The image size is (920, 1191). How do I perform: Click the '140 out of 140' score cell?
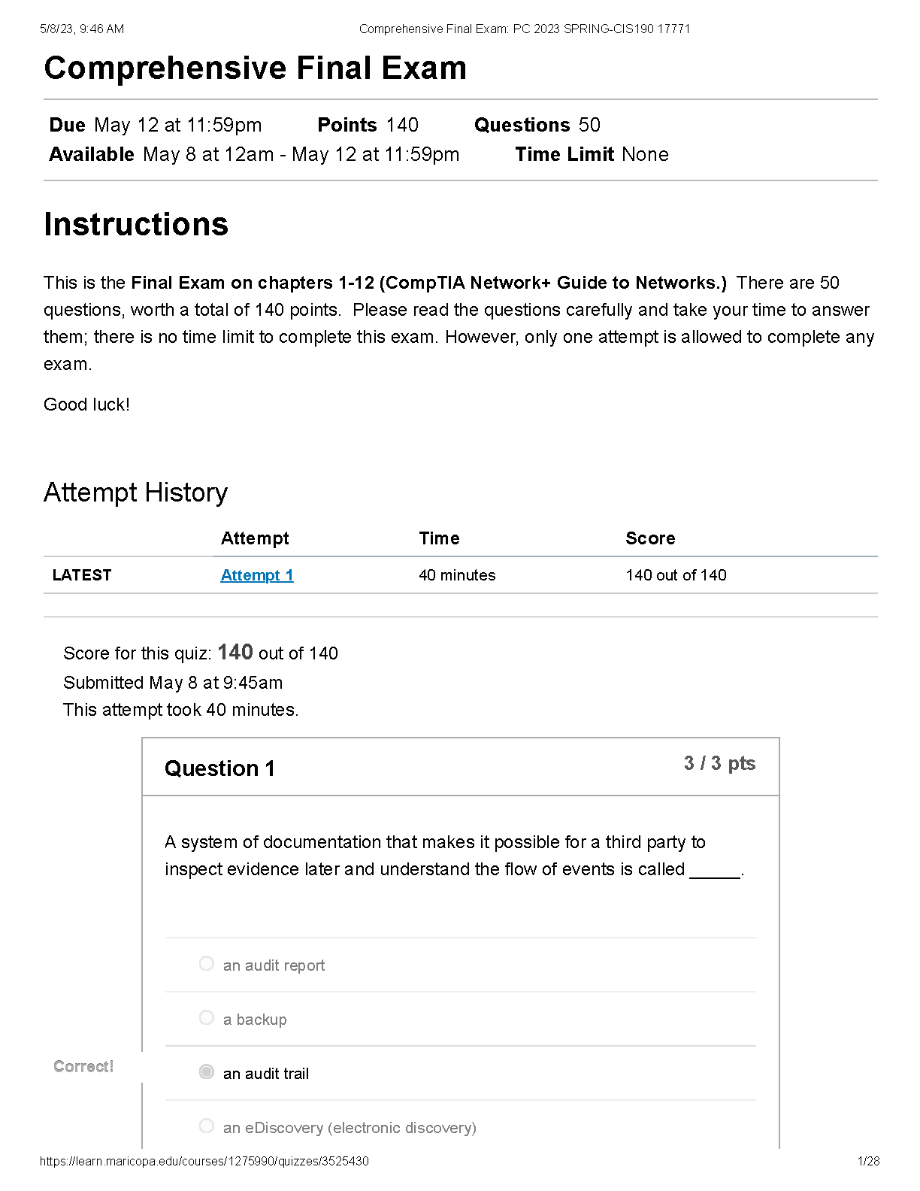[676, 575]
